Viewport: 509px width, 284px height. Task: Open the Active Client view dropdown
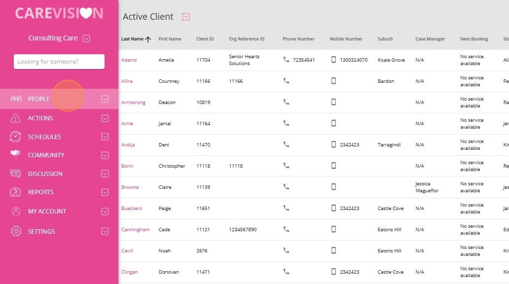click(x=185, y=17)
